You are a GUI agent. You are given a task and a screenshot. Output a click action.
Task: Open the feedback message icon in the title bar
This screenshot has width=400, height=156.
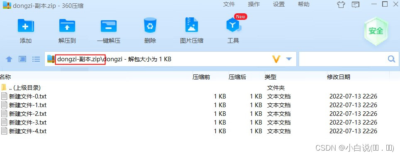tap(355, 5)
